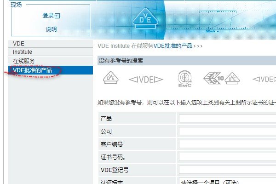Select VDE in the left menu
Viewport: 276px width, 184px height.
pos(51,44)
